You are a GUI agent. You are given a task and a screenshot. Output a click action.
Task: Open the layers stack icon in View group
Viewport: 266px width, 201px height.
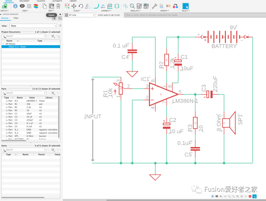[36, 6]
